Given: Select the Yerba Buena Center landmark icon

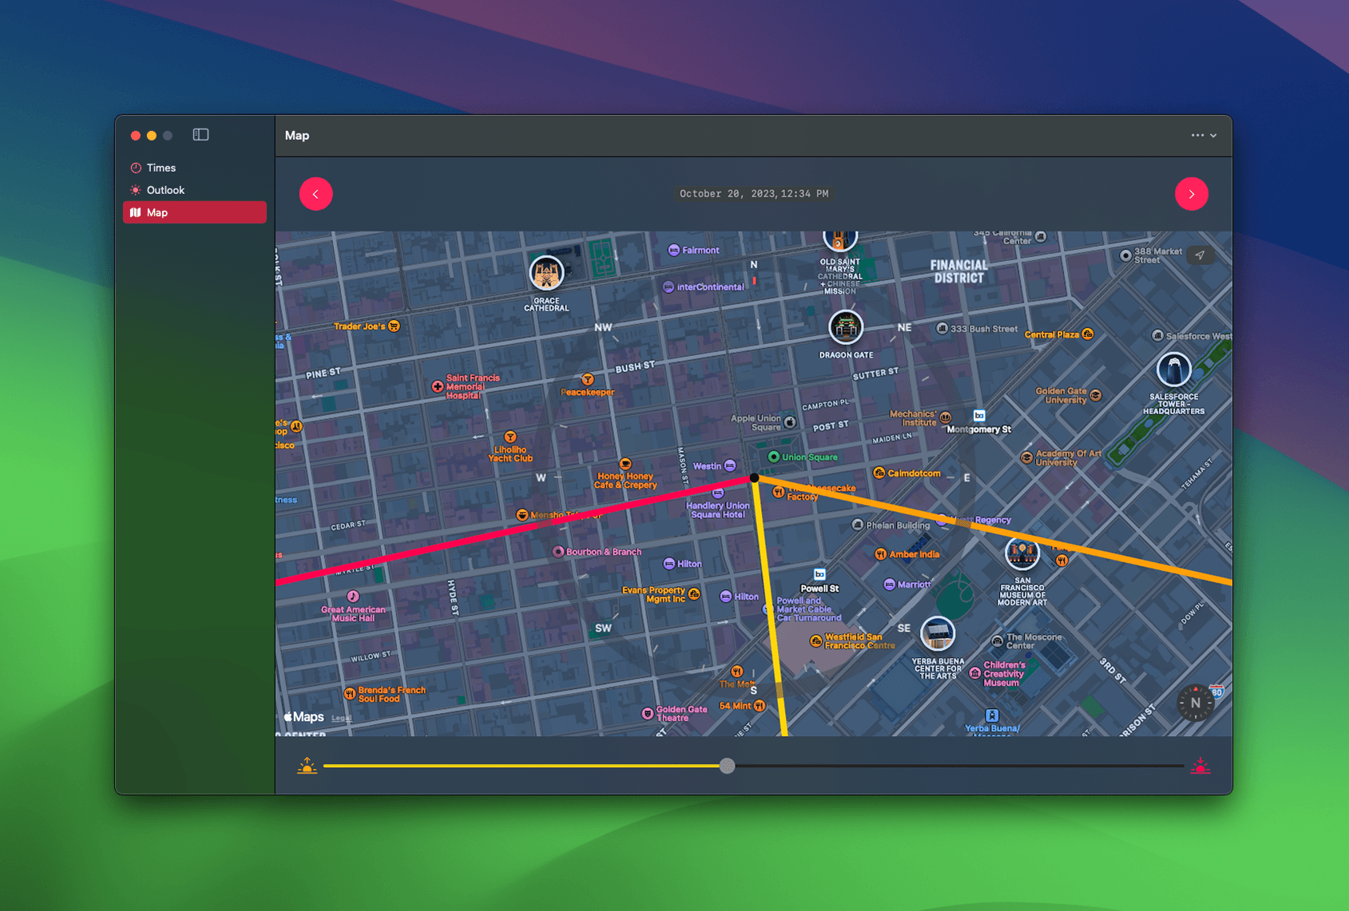Looking at the screenshot, I should (x=937, y=634).
